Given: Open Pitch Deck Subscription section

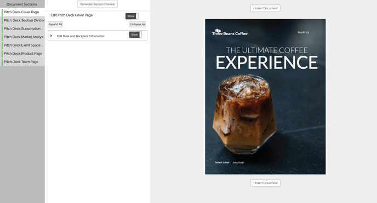Looking at the screenshot, I should click(x=24, y=28).
